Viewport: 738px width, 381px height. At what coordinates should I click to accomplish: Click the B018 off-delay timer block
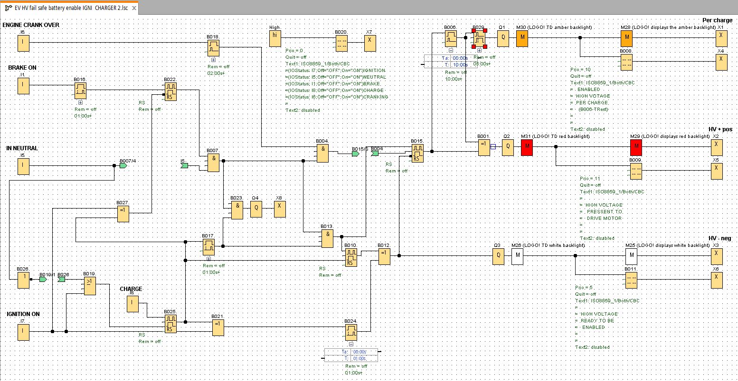[x=213, y=47]
